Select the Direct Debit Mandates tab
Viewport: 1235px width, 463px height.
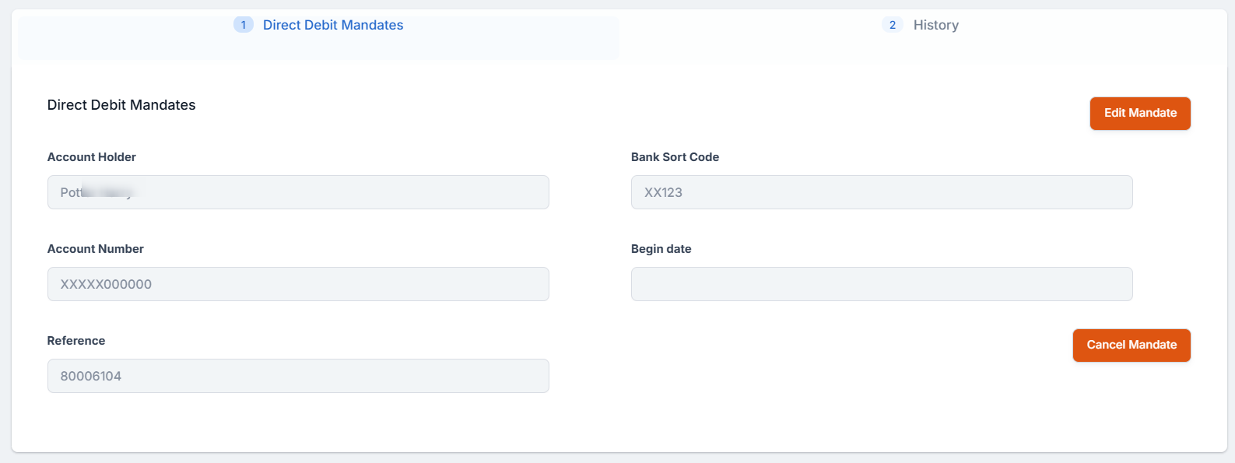[332, 25]
